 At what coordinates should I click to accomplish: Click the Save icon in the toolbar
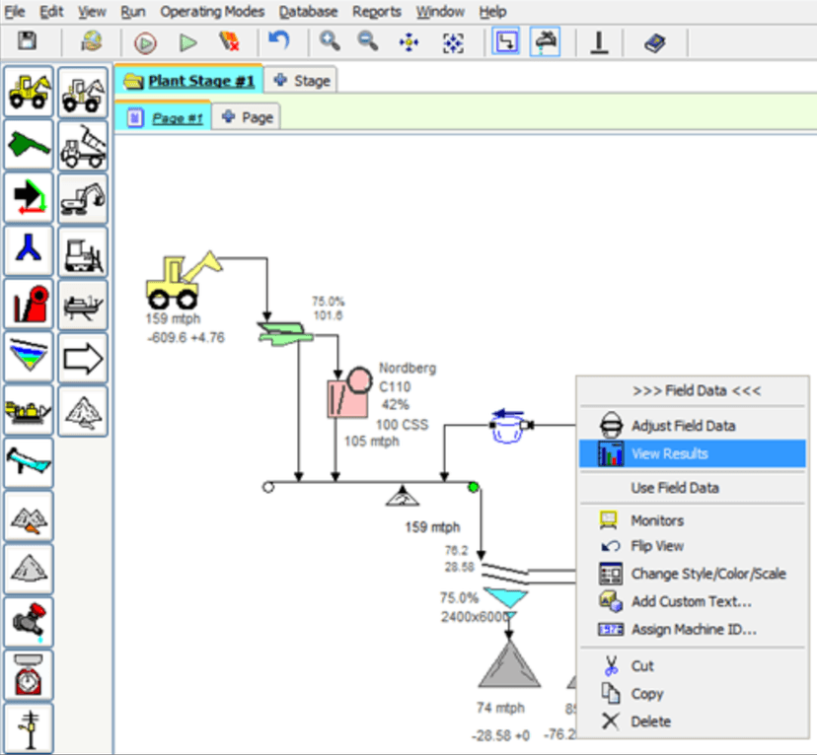pos(28,42)
